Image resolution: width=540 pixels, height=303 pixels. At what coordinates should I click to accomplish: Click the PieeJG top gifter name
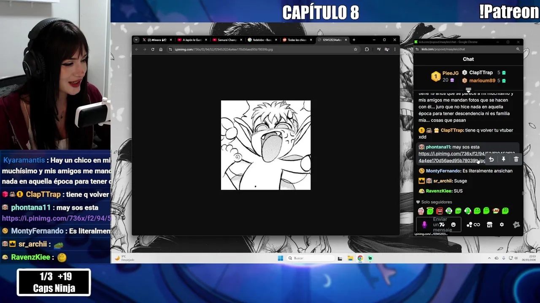point(450,73)
